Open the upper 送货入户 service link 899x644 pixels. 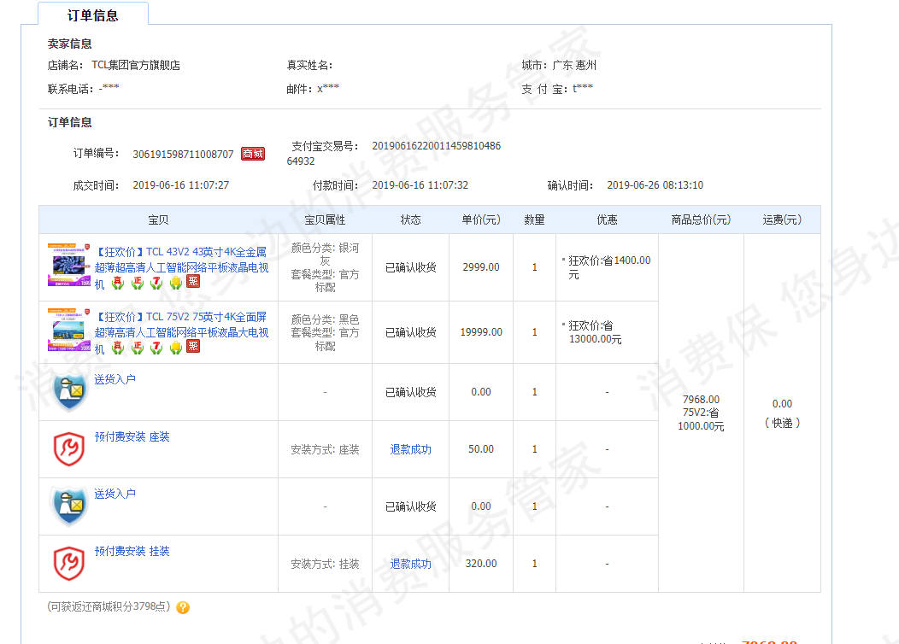pos(115,379)
